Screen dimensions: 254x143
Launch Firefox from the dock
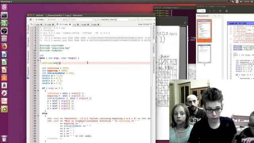tap(4, 46)
